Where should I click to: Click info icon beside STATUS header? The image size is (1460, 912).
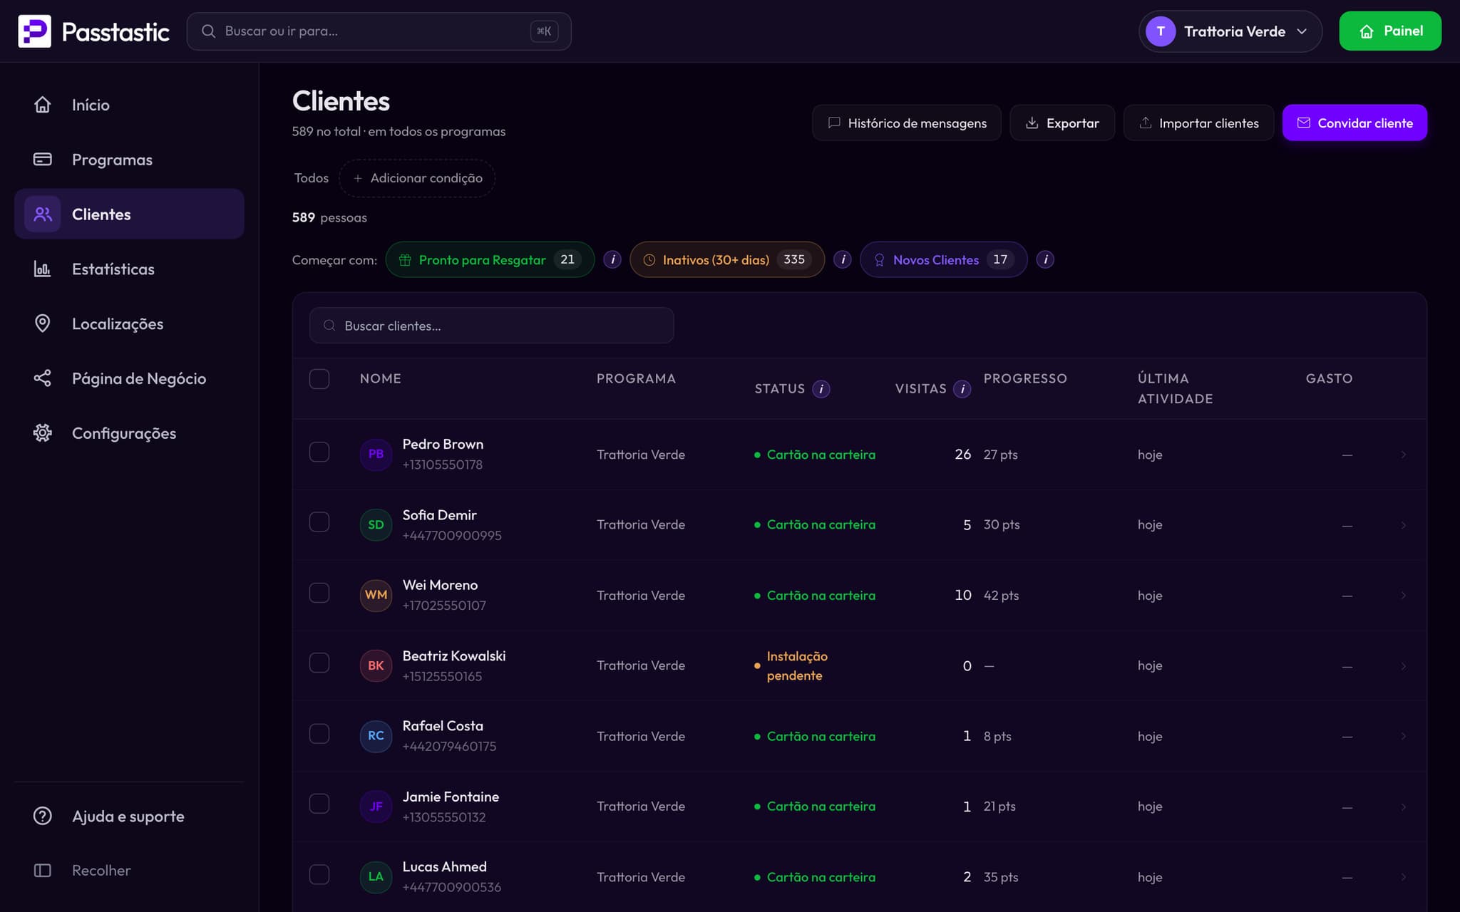(821, 389)
